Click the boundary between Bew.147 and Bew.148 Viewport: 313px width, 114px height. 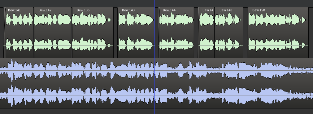tap(215, 33)
